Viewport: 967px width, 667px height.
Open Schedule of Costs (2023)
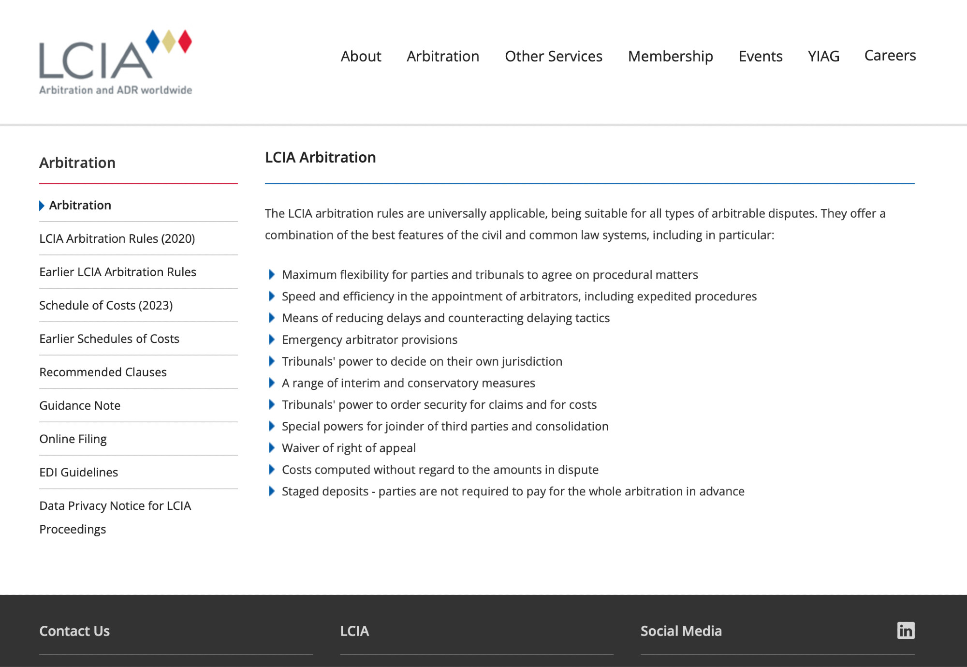pos(106,305)
